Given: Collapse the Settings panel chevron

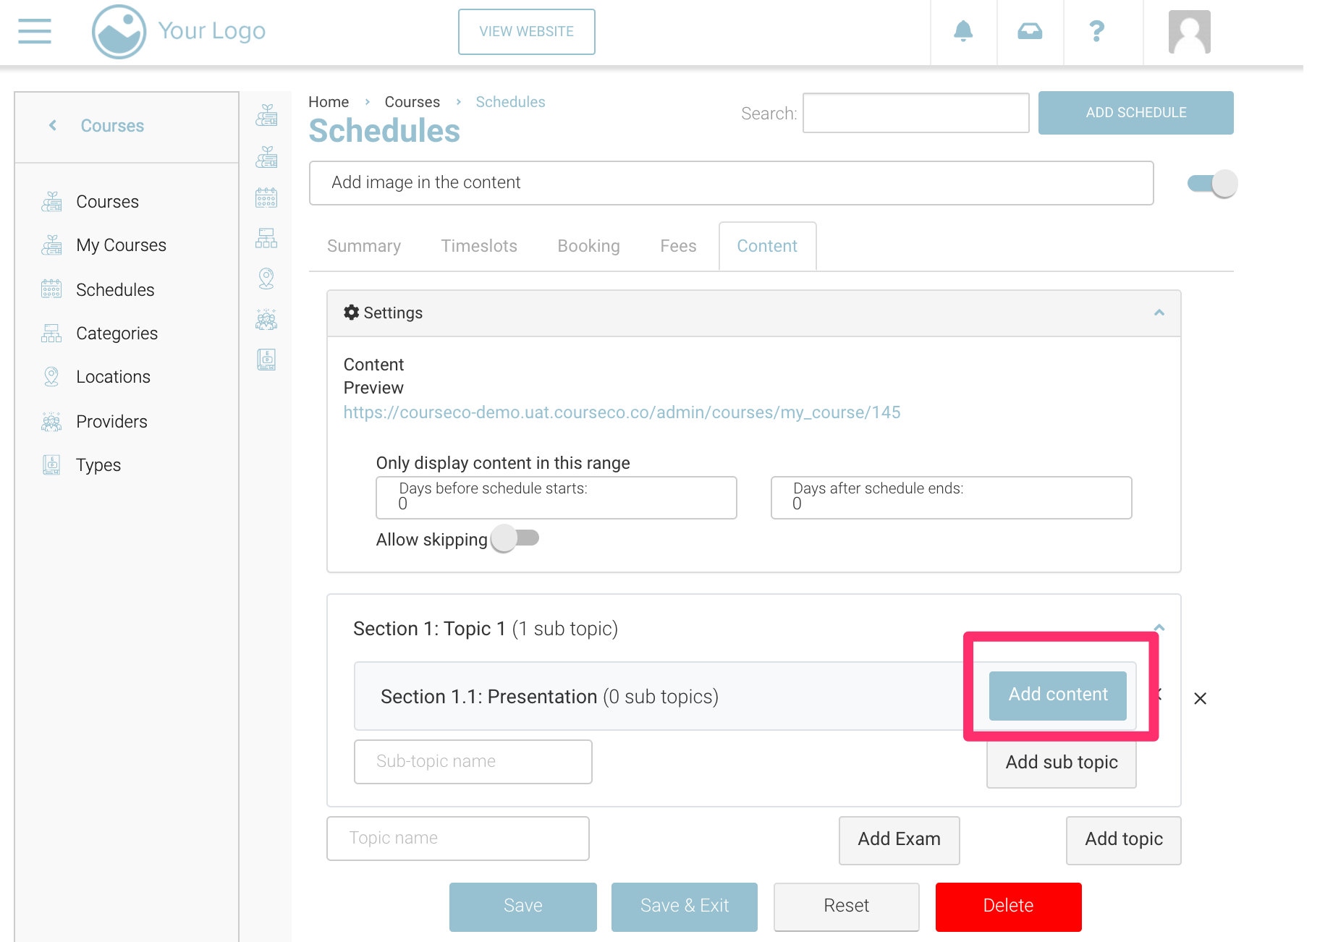Looking at the screenshot, I should coord(1159,313).
